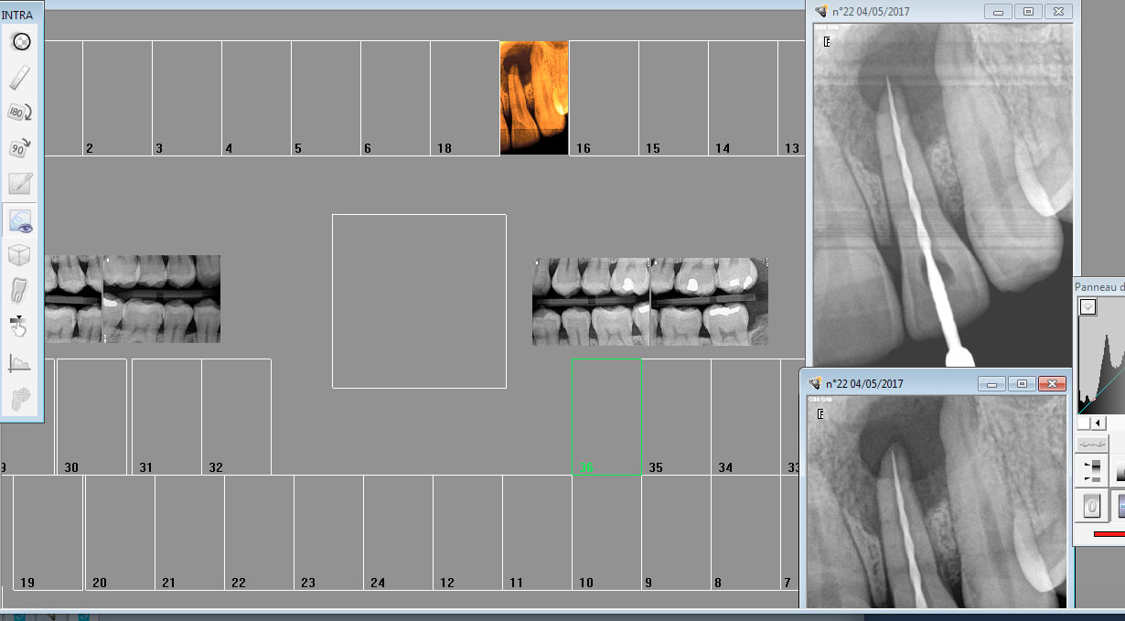Click the radiation symbol icon in INTRA toolbar
The image size is (1125, 621).
tap(21, 41)
